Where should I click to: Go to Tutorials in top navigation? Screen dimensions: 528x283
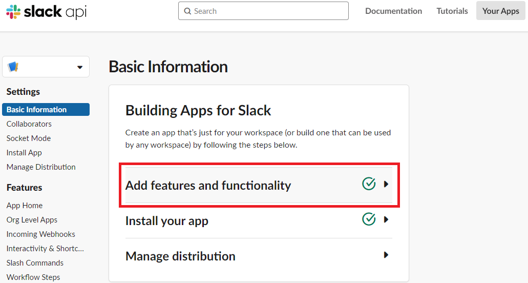pyautogui.click(x=452, y=11)
